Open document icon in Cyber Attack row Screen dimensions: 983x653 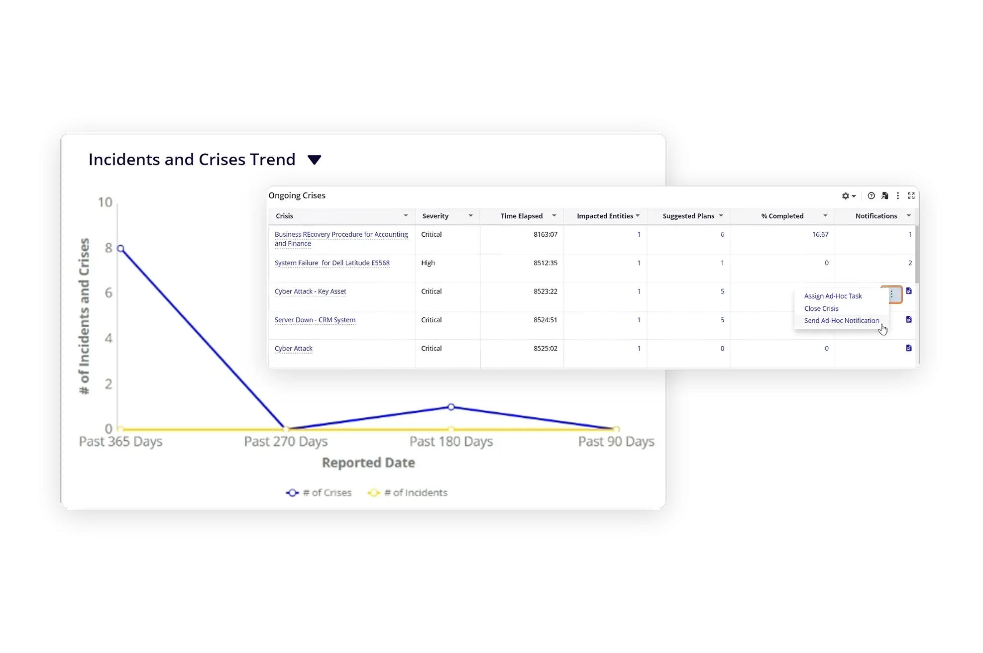click(909, 348)
